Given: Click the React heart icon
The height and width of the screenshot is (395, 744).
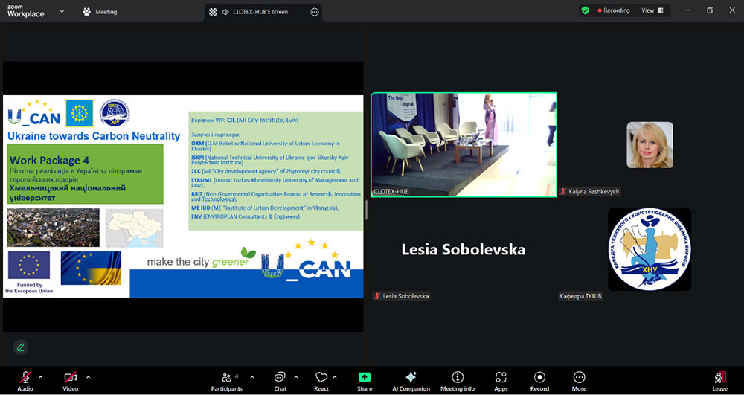Looking at the screenshot, I should click(321, 380).
